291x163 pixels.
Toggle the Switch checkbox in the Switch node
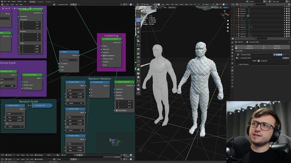point(62,63)
